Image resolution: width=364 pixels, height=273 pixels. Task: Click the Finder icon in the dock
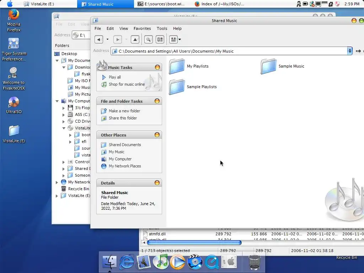[x=109, y=262]
